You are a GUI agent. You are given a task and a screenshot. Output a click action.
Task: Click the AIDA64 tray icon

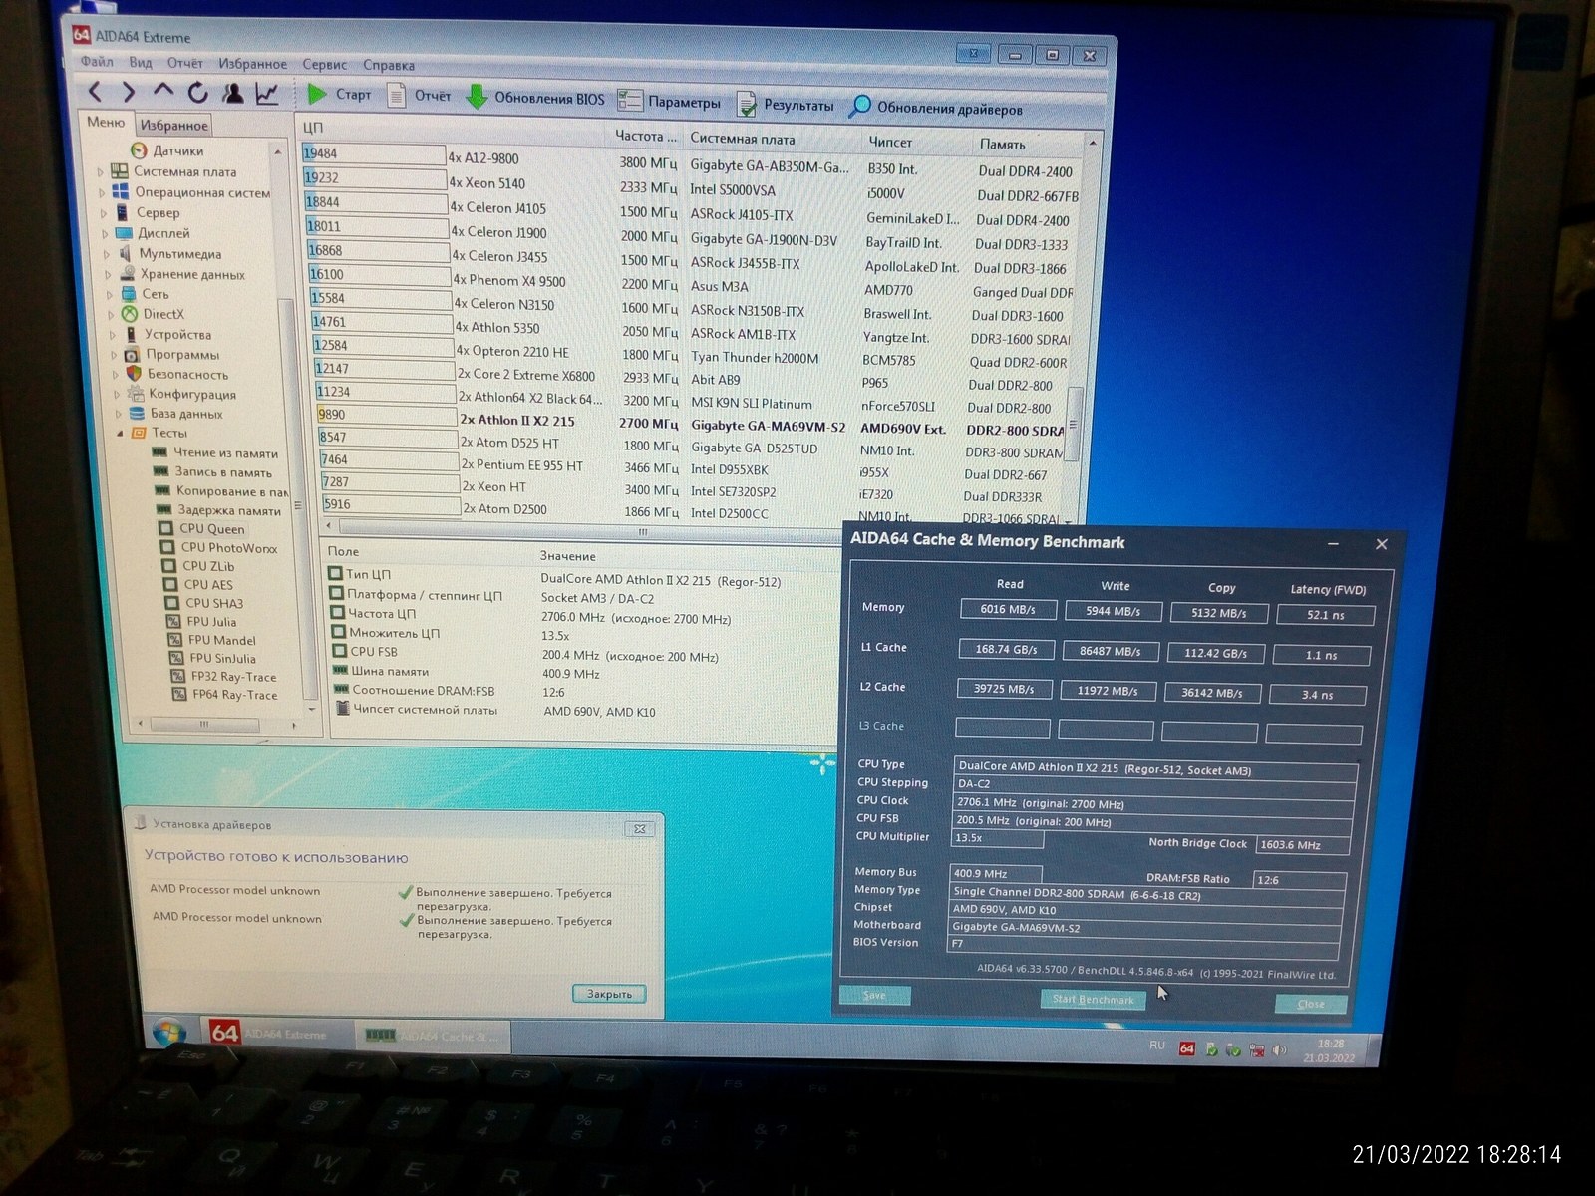1186,1048
